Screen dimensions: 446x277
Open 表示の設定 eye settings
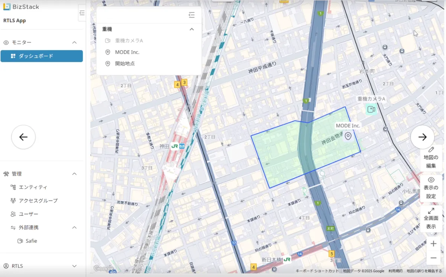(431, 188)
